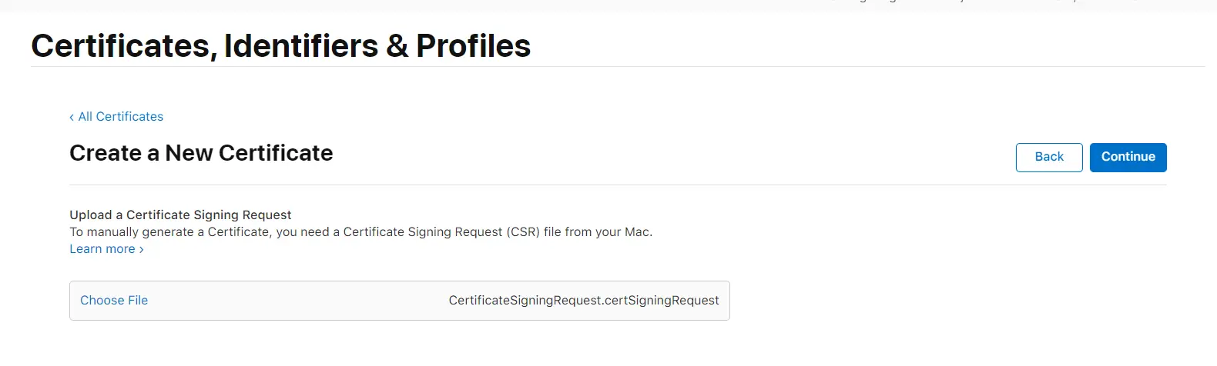Screen dimensions: 1217x366
Task: Click the word Mac ending the description
Action: point(638,232)
